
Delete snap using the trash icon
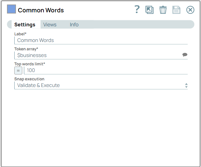[163, 10]
